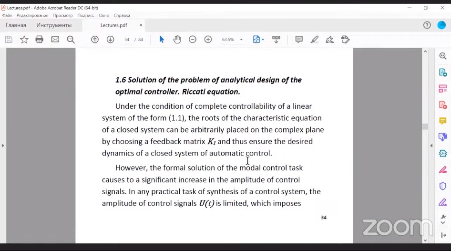Click the vertical scrollbar thumb
This screenshot has width=451, height=251.
[x=425, y=126]
